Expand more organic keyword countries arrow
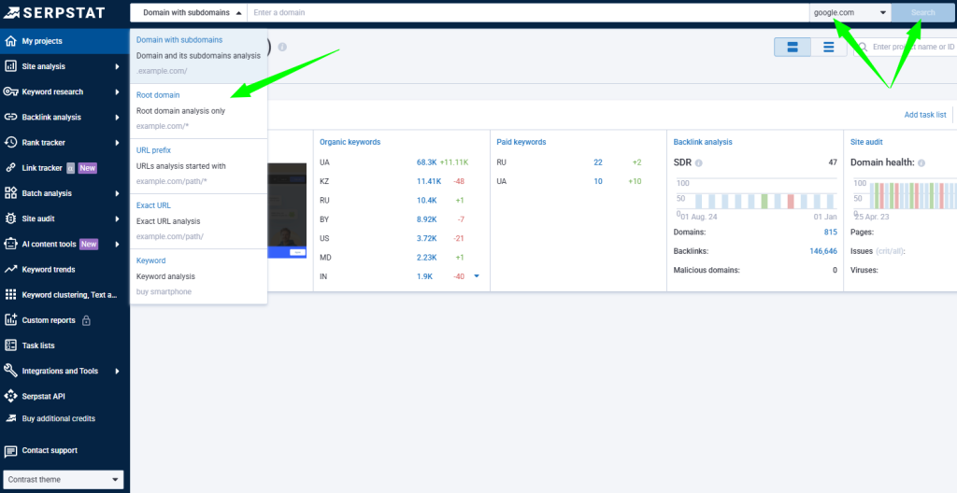The height and width of the screenshot is (493, 957). point(477,276)
